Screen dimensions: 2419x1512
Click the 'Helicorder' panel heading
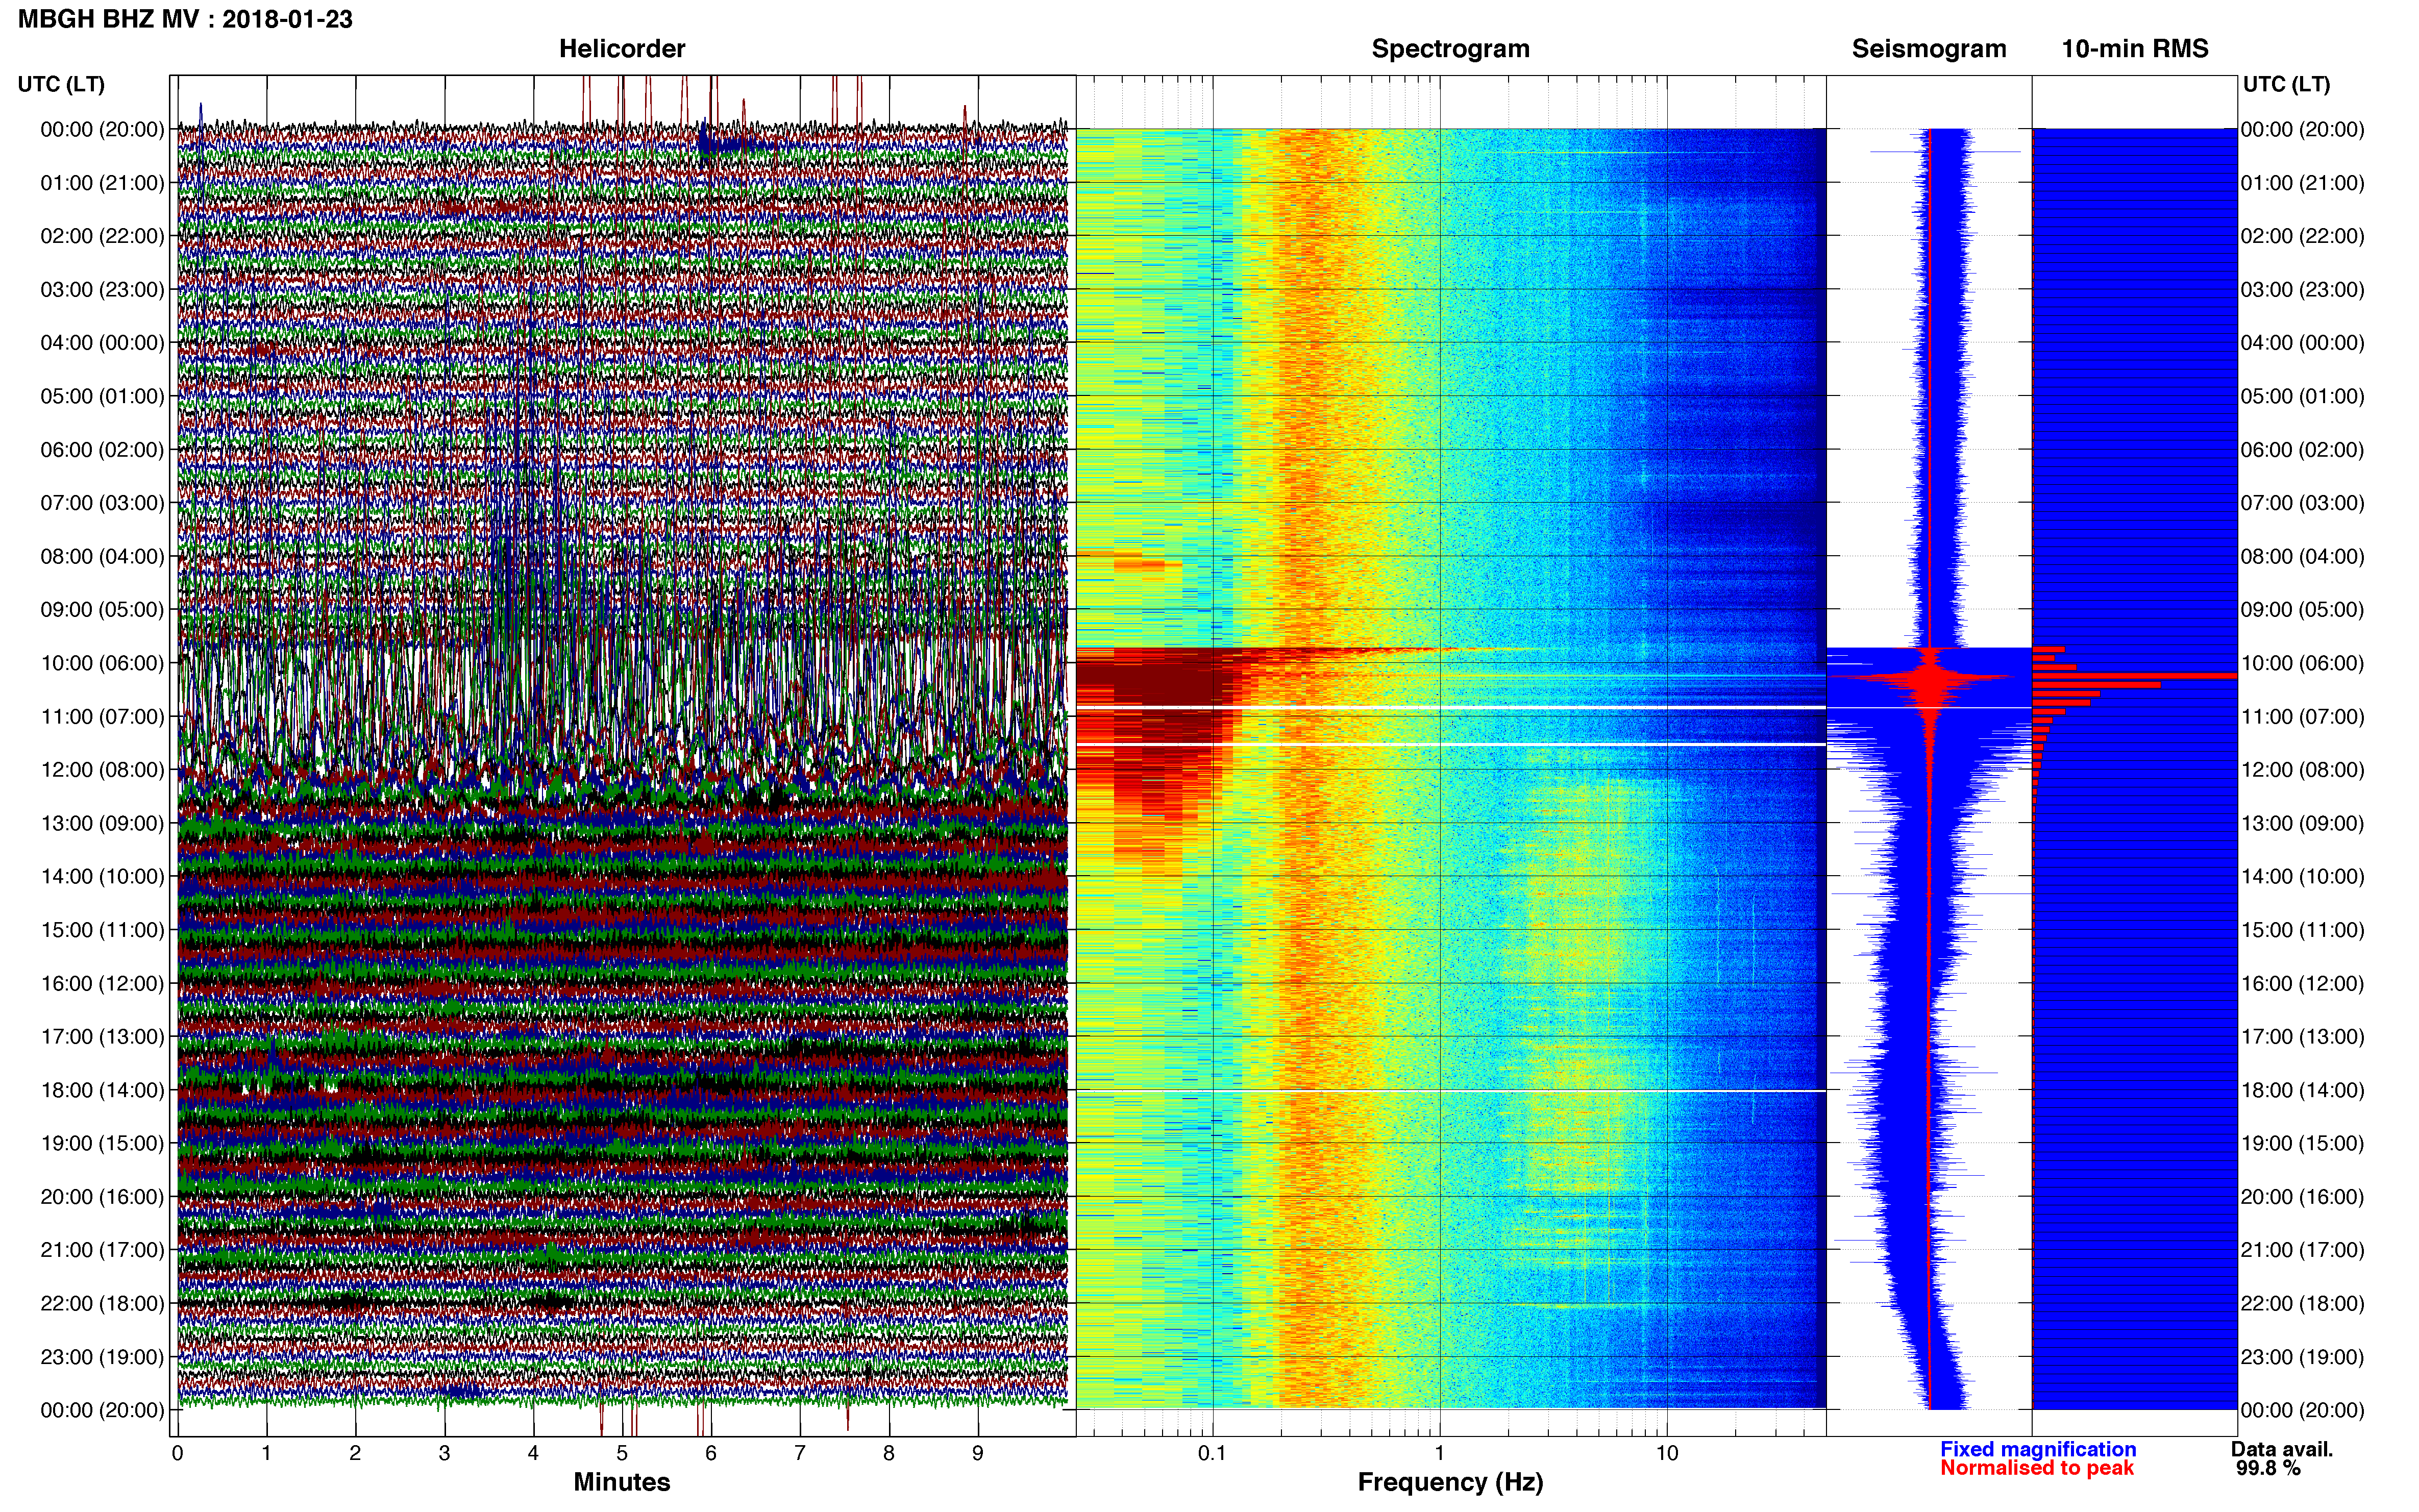(622, 48)
